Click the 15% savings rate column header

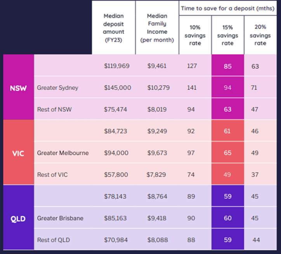click(227, 35)
